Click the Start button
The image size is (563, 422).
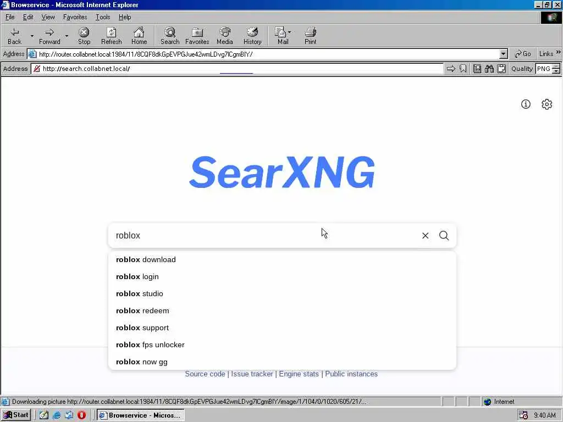coord(16,415)
